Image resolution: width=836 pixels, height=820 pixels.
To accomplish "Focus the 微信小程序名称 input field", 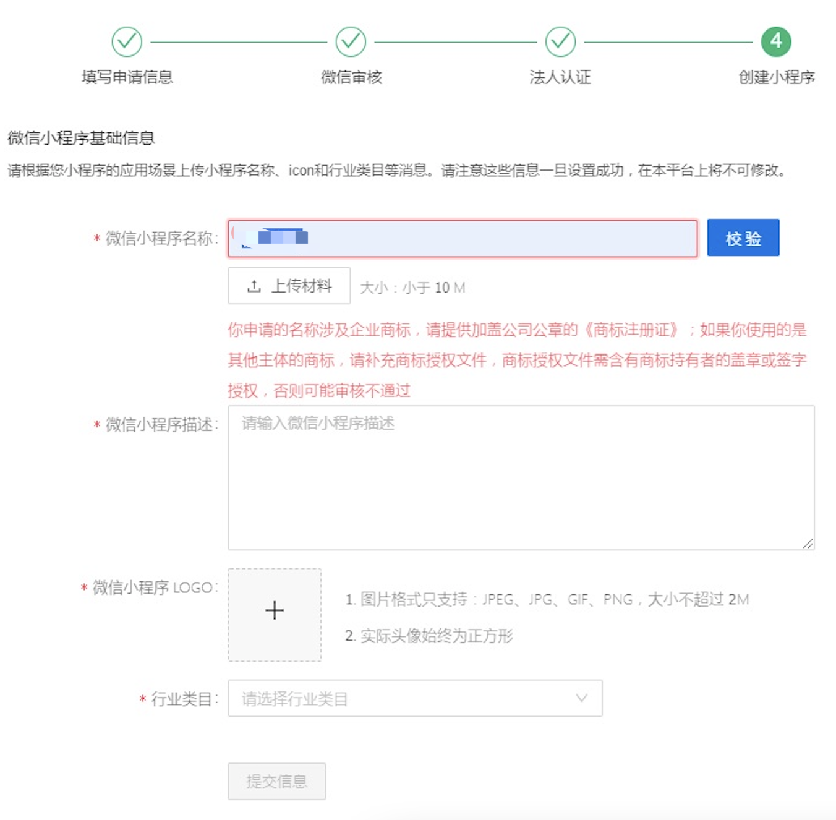I will coord(463,238).
